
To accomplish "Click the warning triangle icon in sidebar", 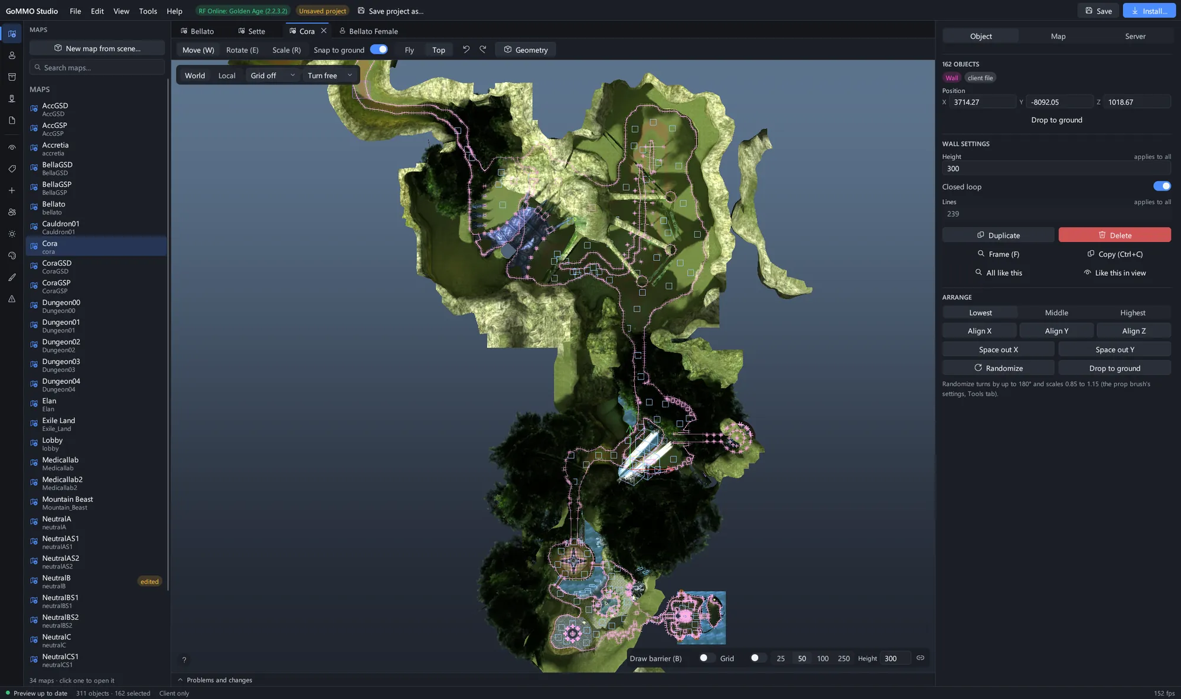I will 12,299.
